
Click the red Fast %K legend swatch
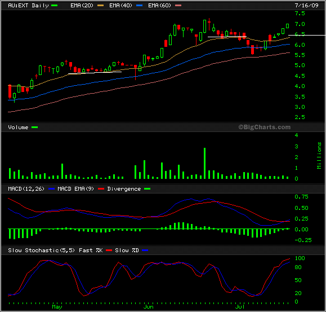pyautogui.click(x=109, y=251)
